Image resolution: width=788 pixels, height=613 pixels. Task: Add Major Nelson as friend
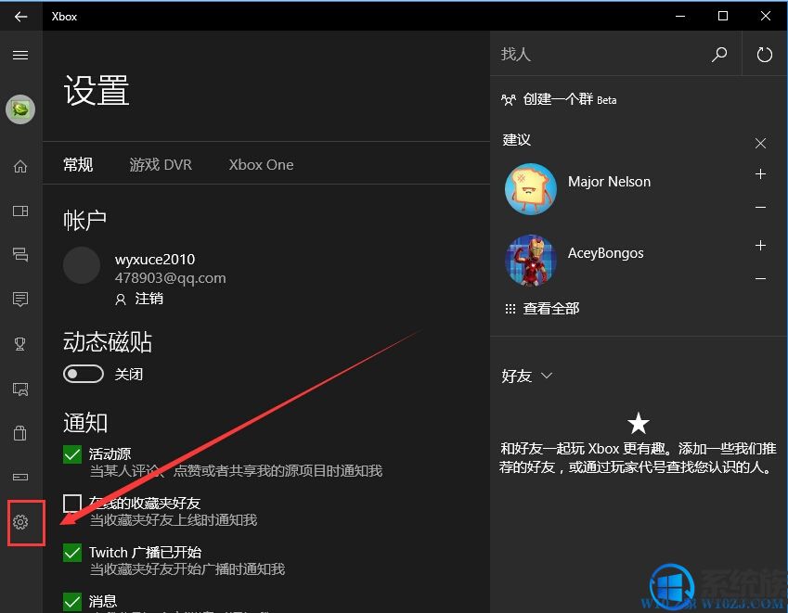[760, 173]
